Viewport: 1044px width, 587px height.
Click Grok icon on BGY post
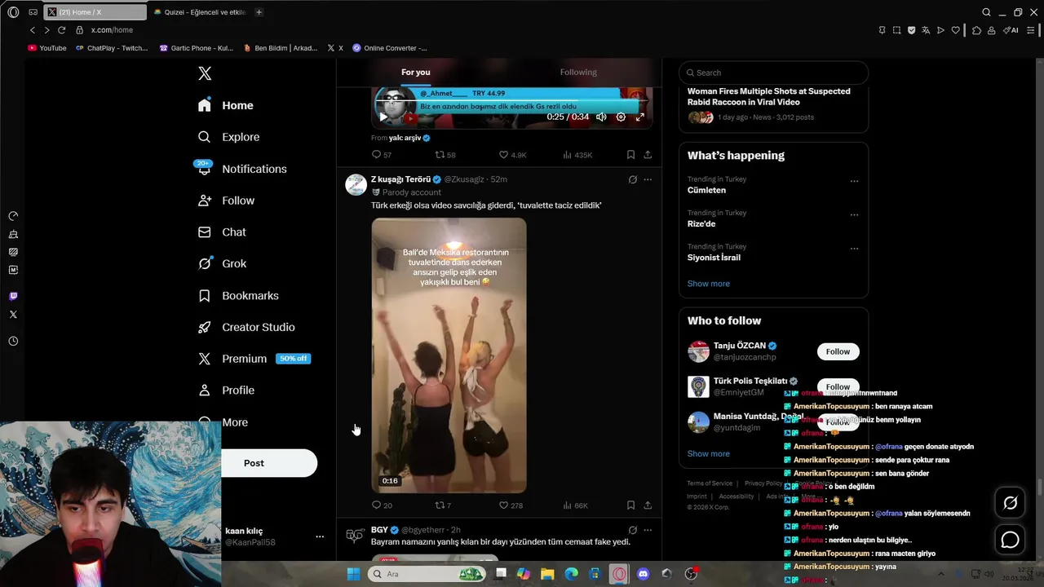(632, 530)
